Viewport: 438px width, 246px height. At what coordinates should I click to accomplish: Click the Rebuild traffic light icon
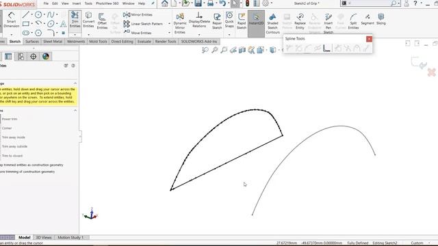click(x=247, y=3)
